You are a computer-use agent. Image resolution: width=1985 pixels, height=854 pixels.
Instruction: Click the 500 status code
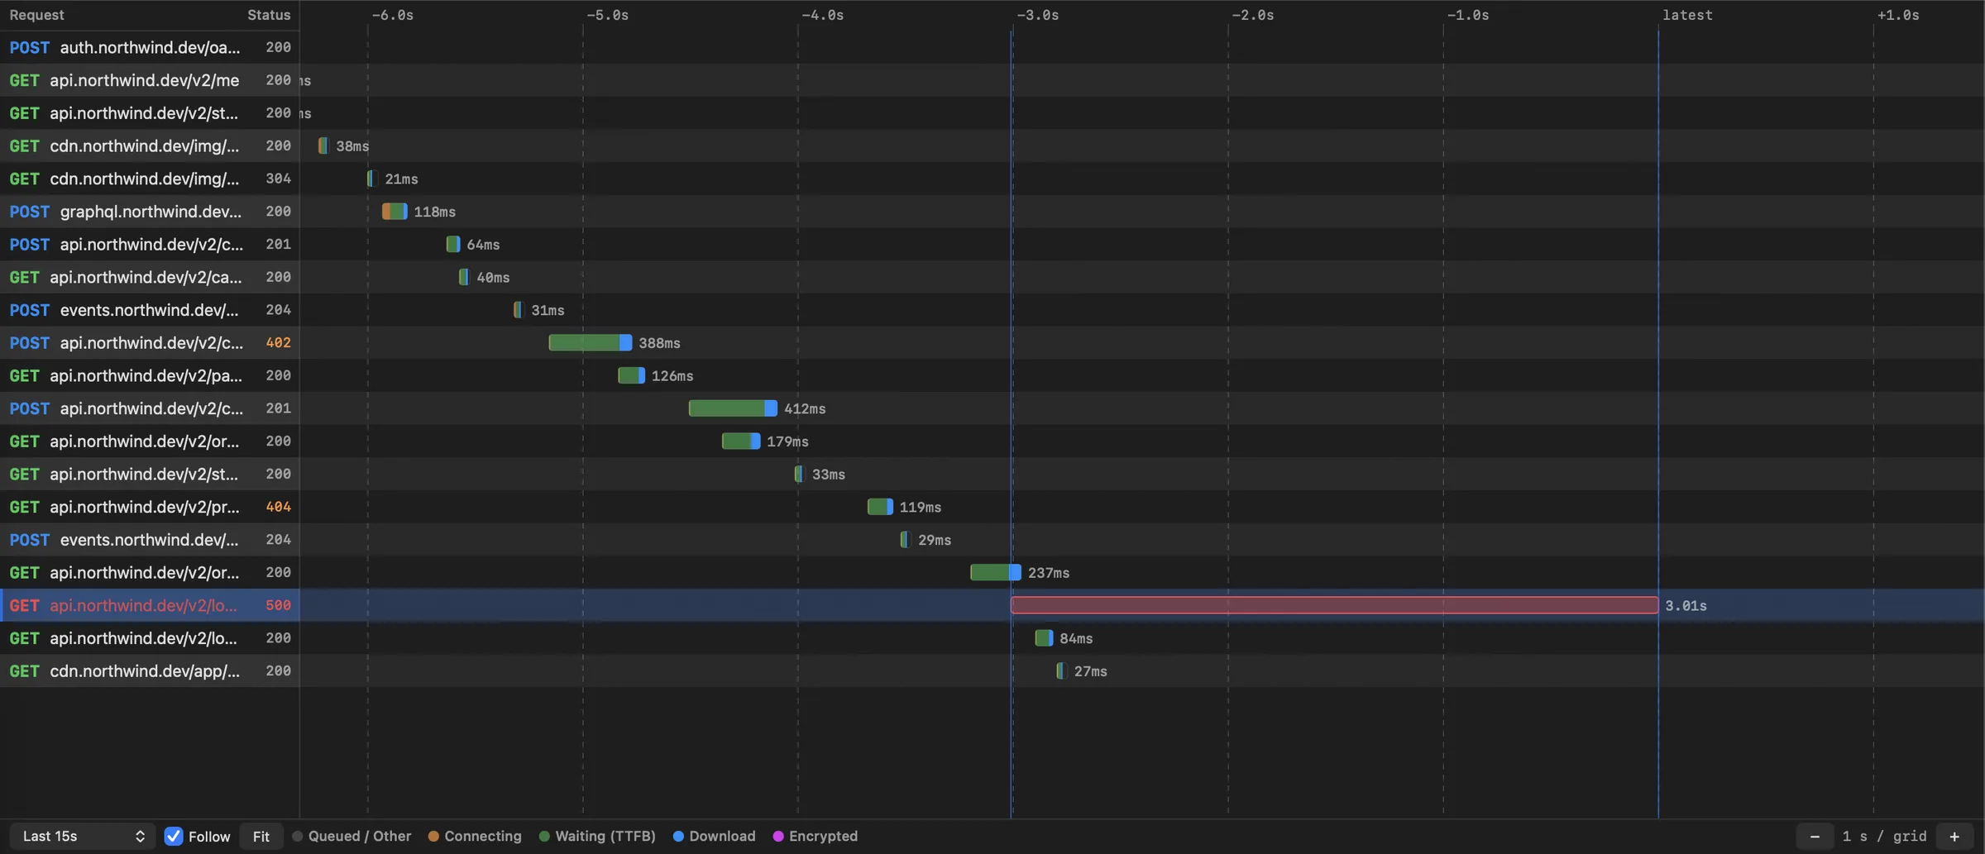(x=278, y=605)
